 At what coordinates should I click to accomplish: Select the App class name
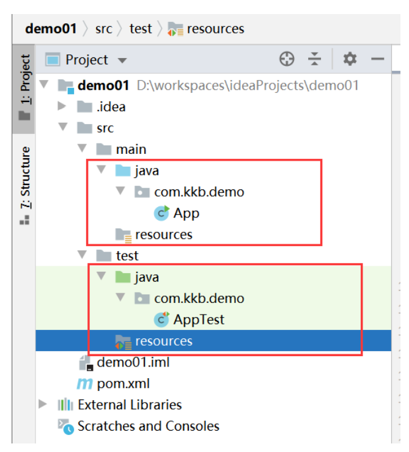pyautogui.click(x=186, y=213)
